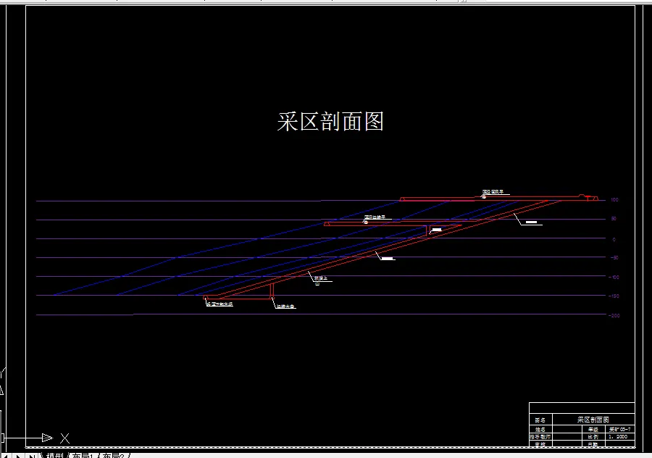Select the elevation label 50
The image size is (652, 458).
pyautogui.click(x=614, y=219)
